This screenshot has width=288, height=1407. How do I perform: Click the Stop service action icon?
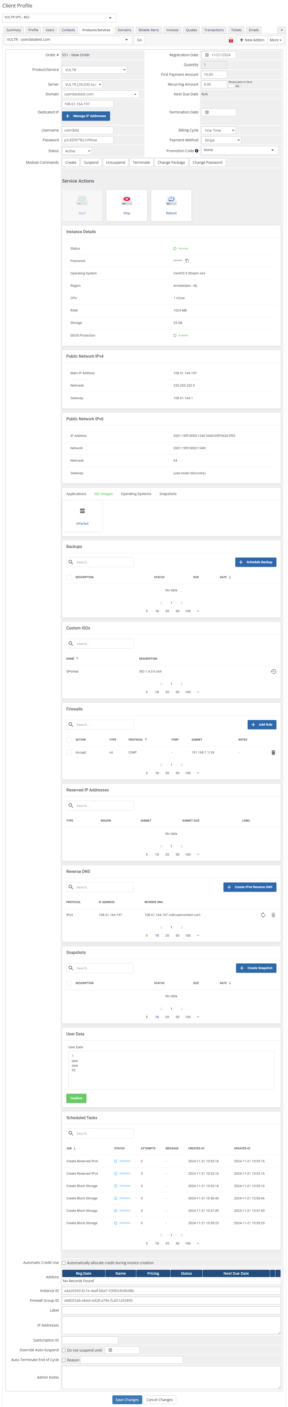127,200
